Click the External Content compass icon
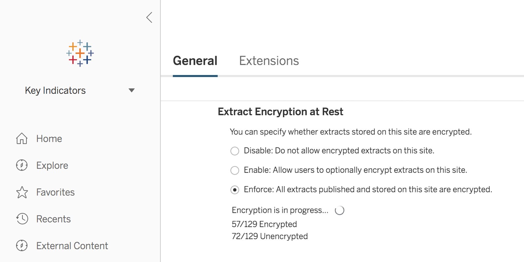This screenshot has width=524, height=262. 22,246
